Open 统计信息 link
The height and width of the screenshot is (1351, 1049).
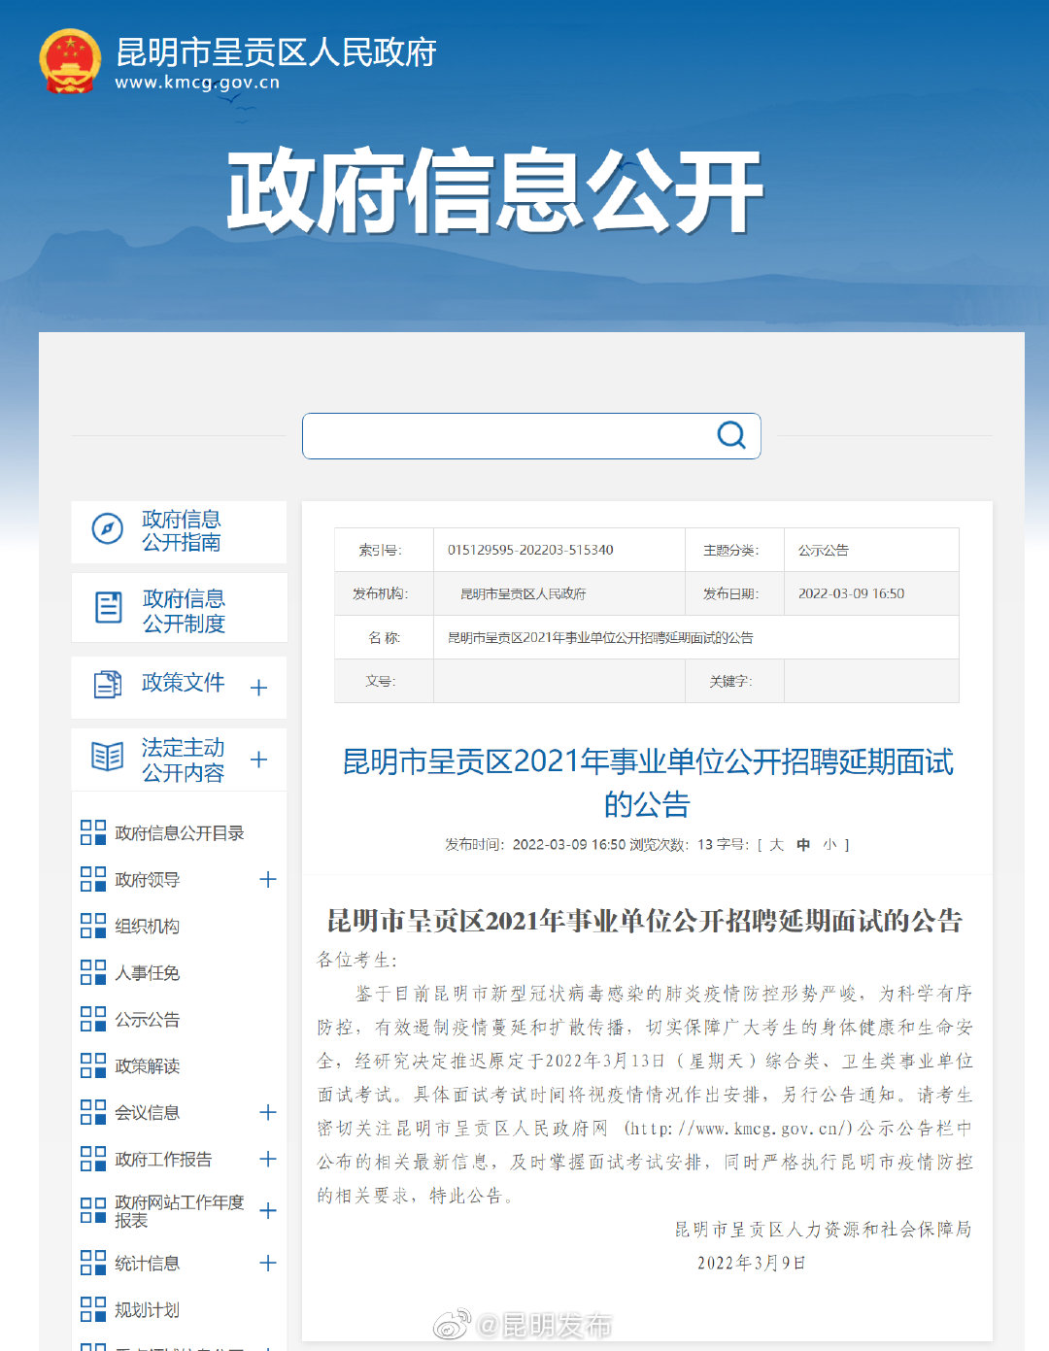click(x=147, y=1264)
